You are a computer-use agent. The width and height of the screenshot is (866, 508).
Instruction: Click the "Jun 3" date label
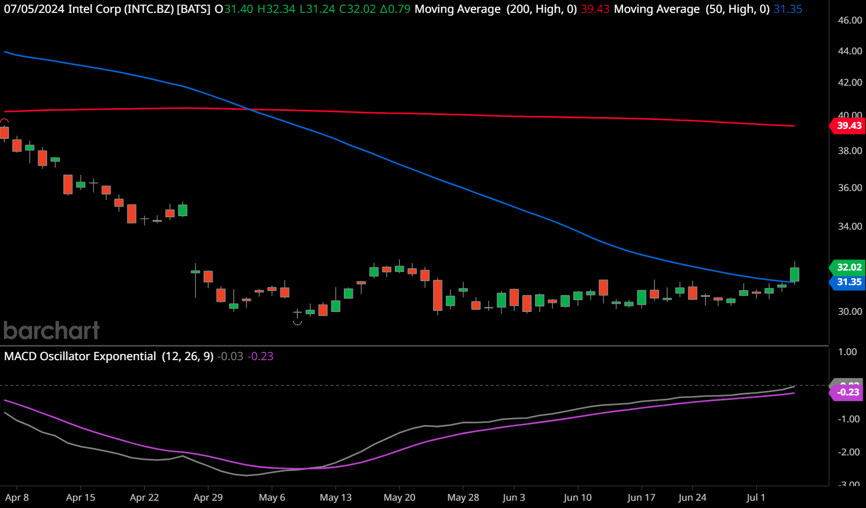coord(514,497)
